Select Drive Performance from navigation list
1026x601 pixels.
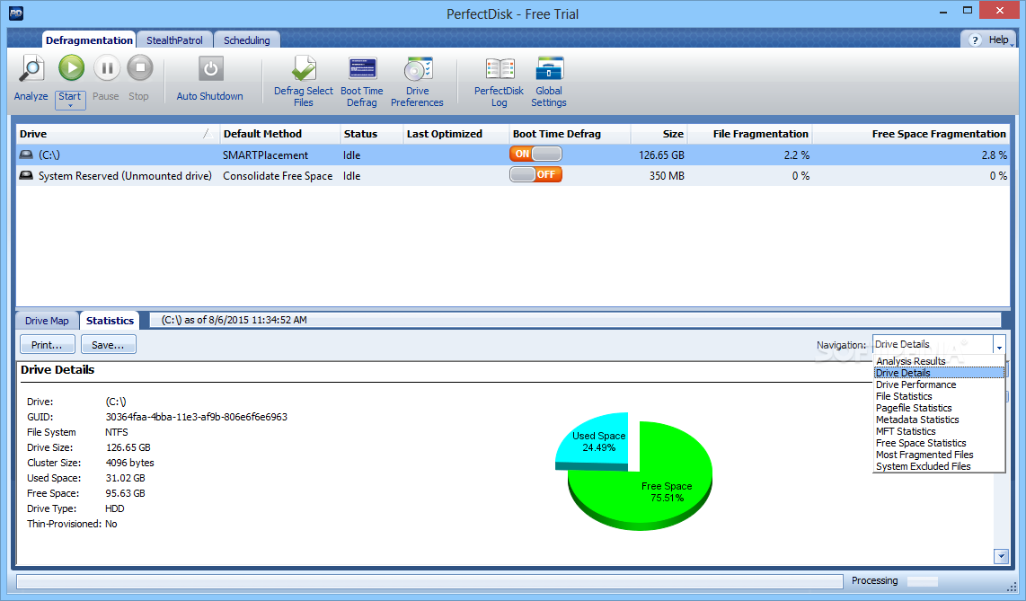click(x=939, y=384)
